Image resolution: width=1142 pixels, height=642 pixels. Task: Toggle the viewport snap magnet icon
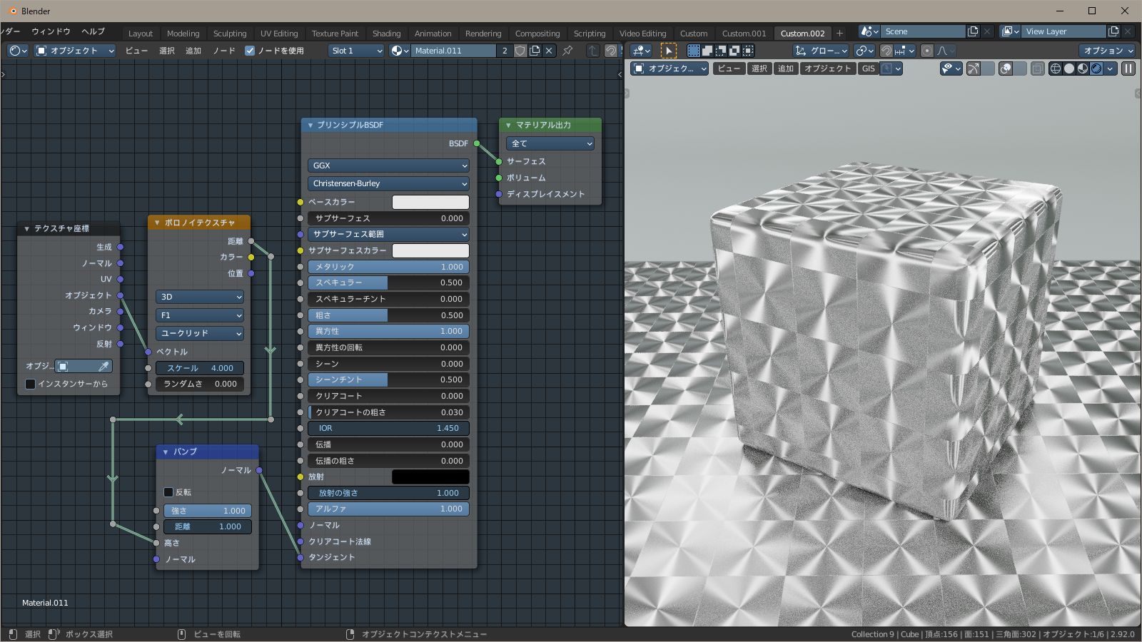(886, 51)
